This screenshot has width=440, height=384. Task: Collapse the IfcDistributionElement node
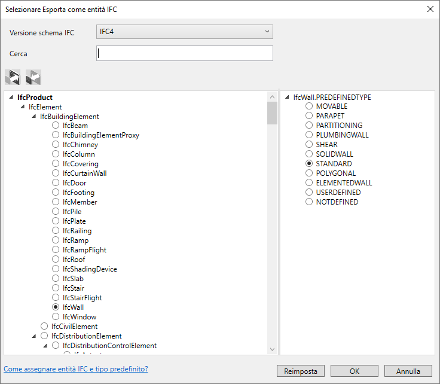34,336
